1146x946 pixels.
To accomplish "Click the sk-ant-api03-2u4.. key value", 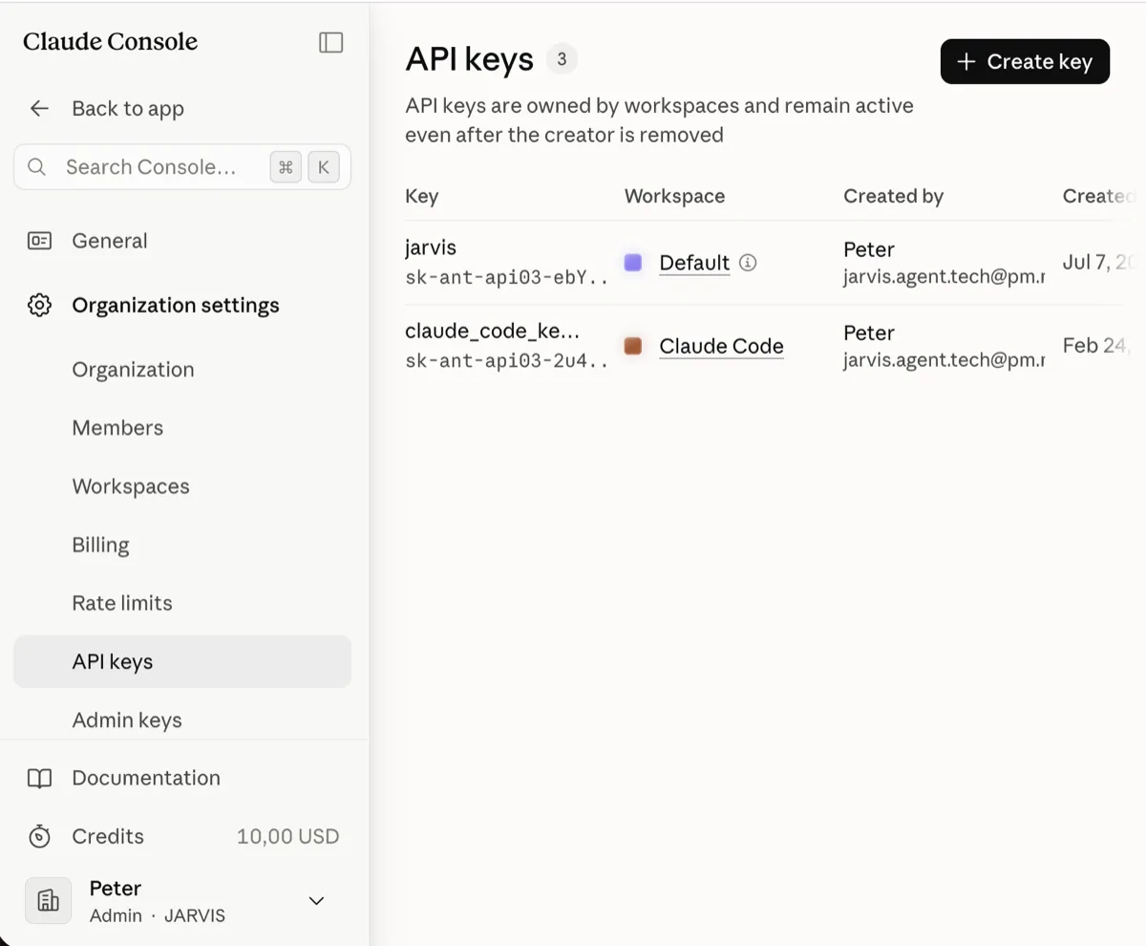I will pyautogui.click(x=506, y=361).
